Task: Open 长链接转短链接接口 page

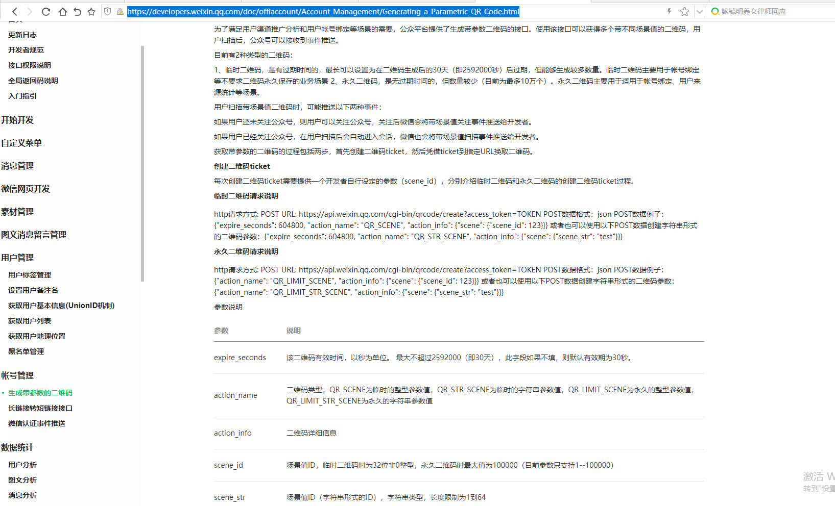Action: [x=40, y=408]
